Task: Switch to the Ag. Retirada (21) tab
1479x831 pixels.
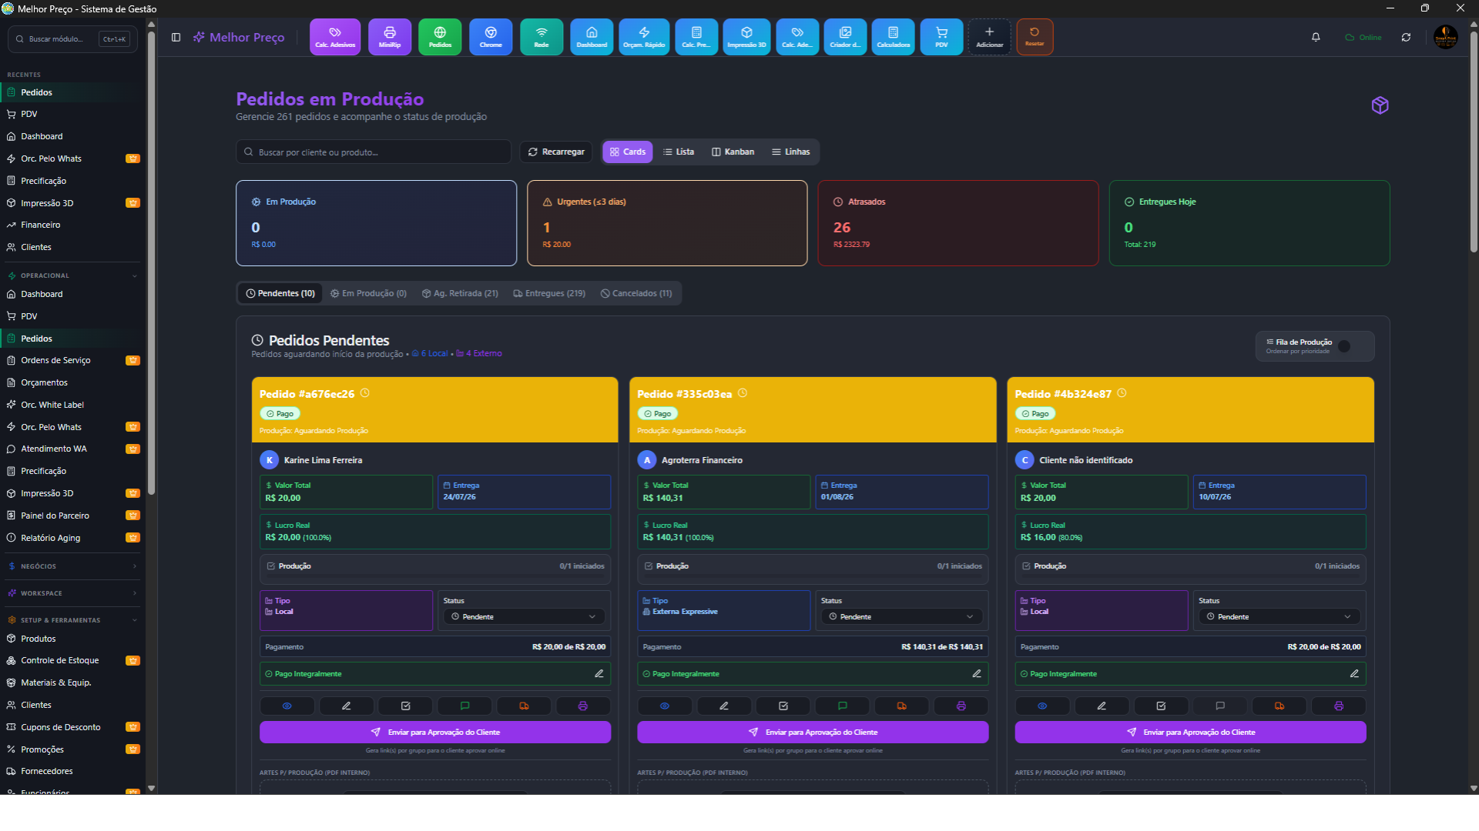Action: coord(460,293)
